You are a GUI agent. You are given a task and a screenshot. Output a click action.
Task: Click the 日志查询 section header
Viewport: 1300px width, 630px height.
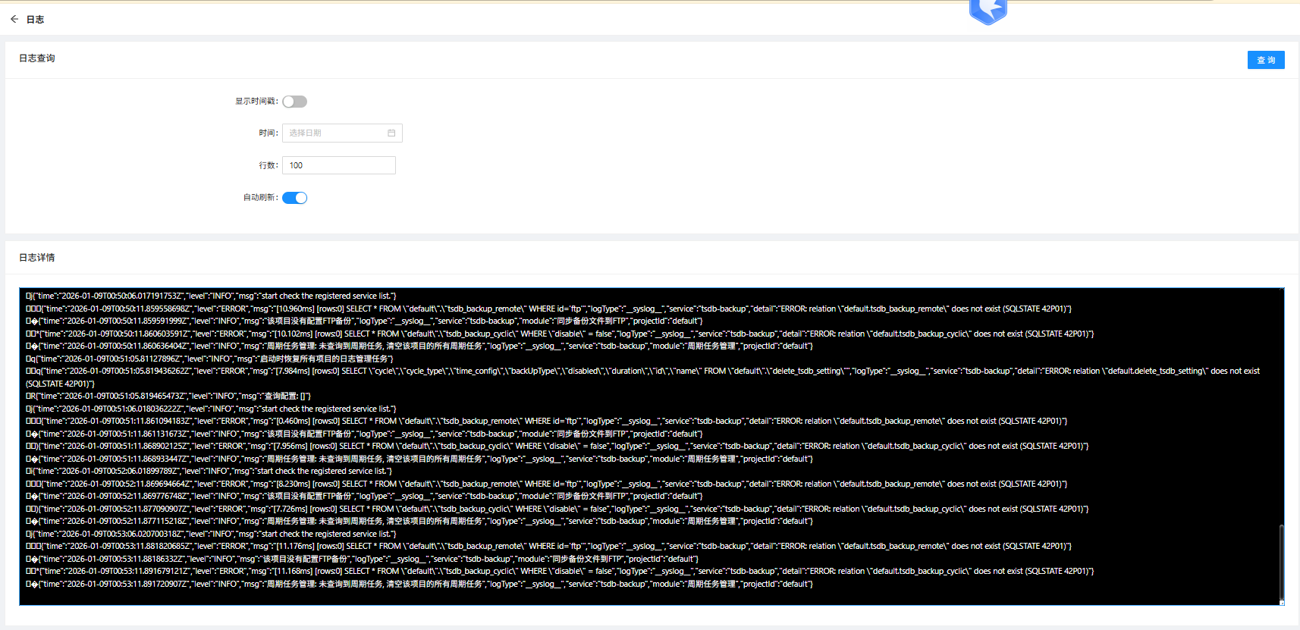[36, 58]
